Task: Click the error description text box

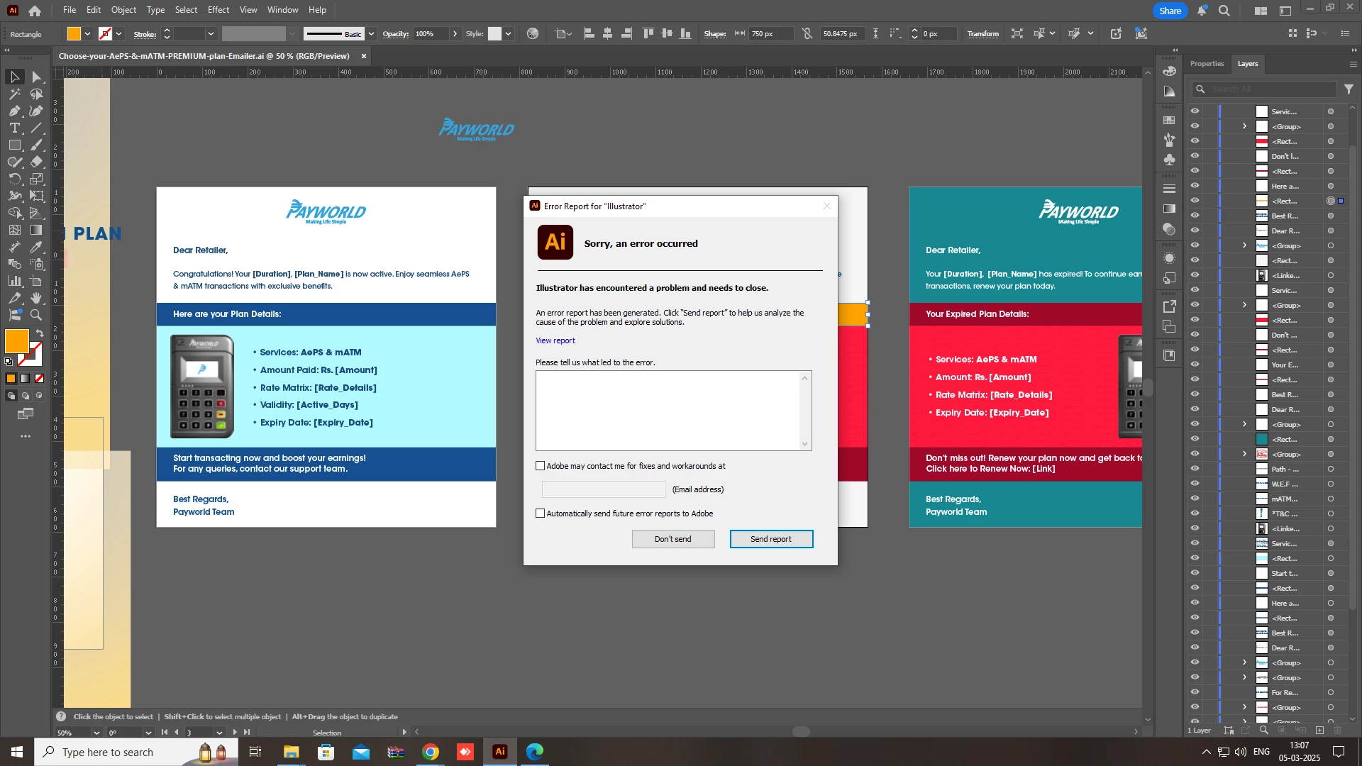Action: tap(668, 410)
